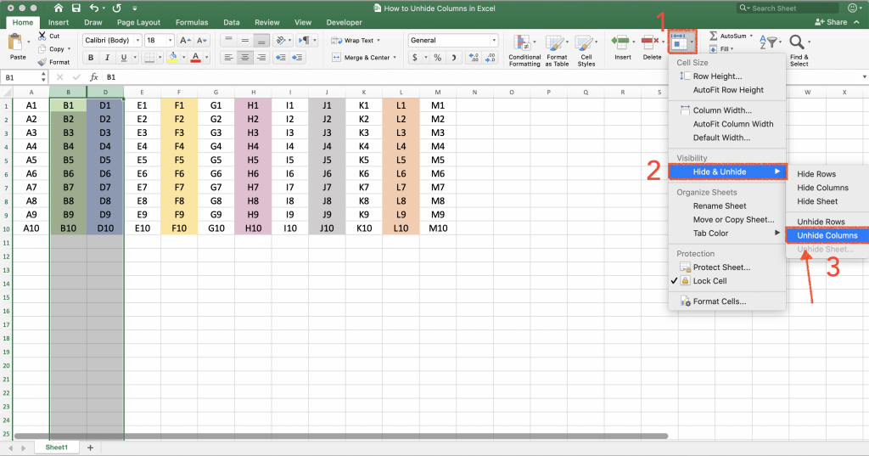
Task: Switch to the Insert ribbon tab
Action: click(59, 23)
